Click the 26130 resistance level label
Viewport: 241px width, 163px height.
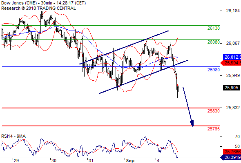213,28
